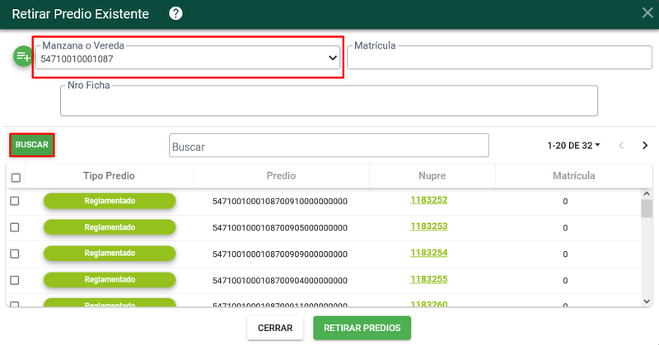Screen dimensions: 659x345
Task: Click scrollbar up arrow in table
Action: [x=647, y=194]
